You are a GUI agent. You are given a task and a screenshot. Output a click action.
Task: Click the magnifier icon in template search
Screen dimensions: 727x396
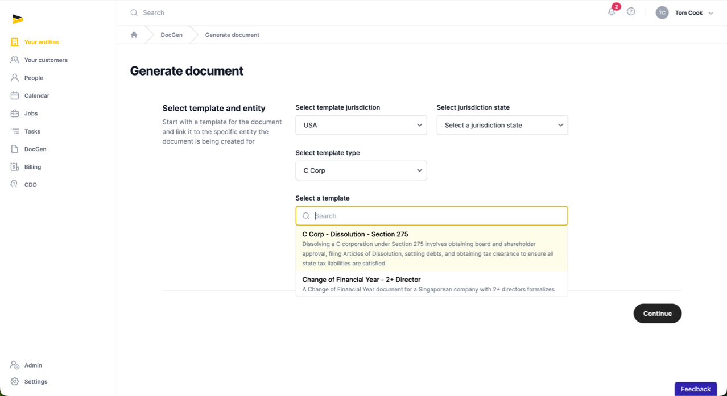[x=306, y=216]
